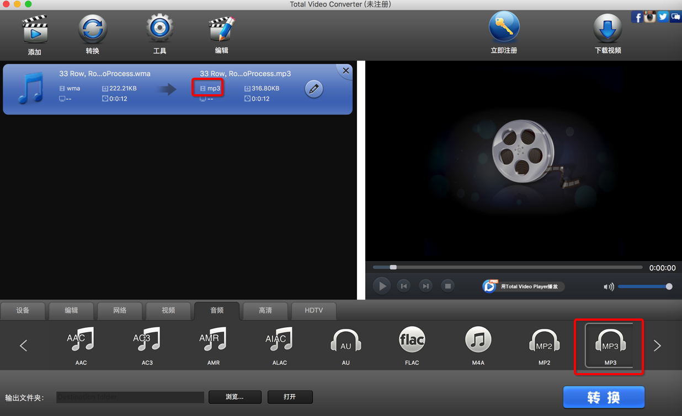
Task: Click the Add (添加) clapperboard icon
Action: [35, 30]
